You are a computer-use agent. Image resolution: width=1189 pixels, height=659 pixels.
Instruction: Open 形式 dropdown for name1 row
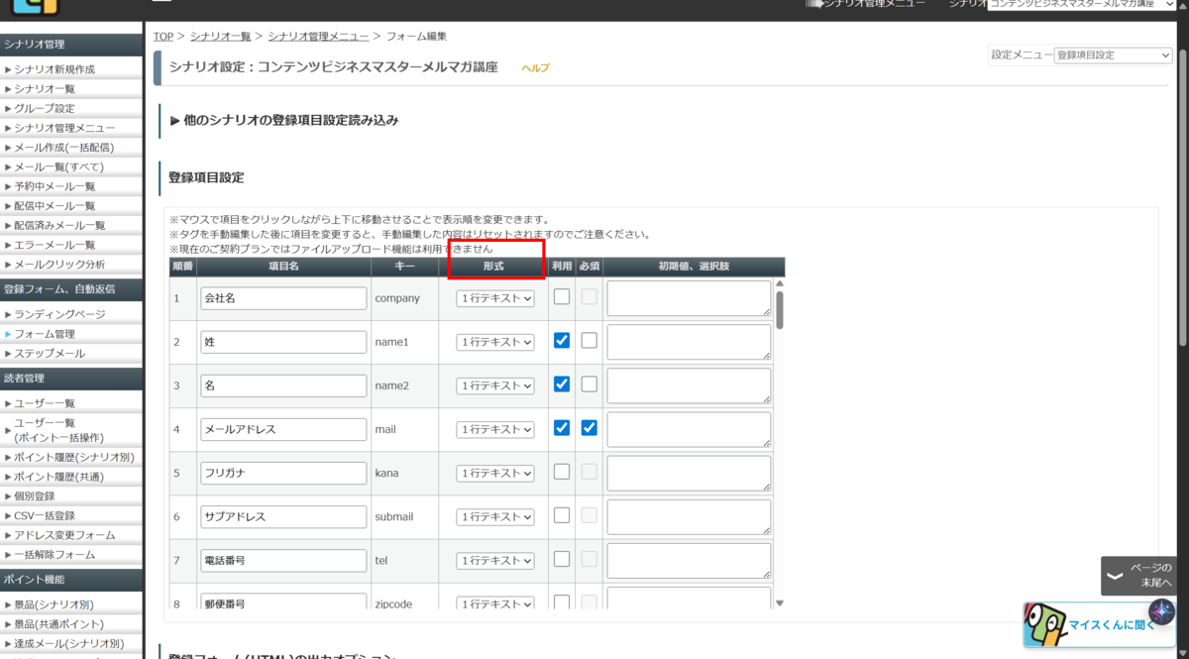pyautogui.click(x=495, y=341)
